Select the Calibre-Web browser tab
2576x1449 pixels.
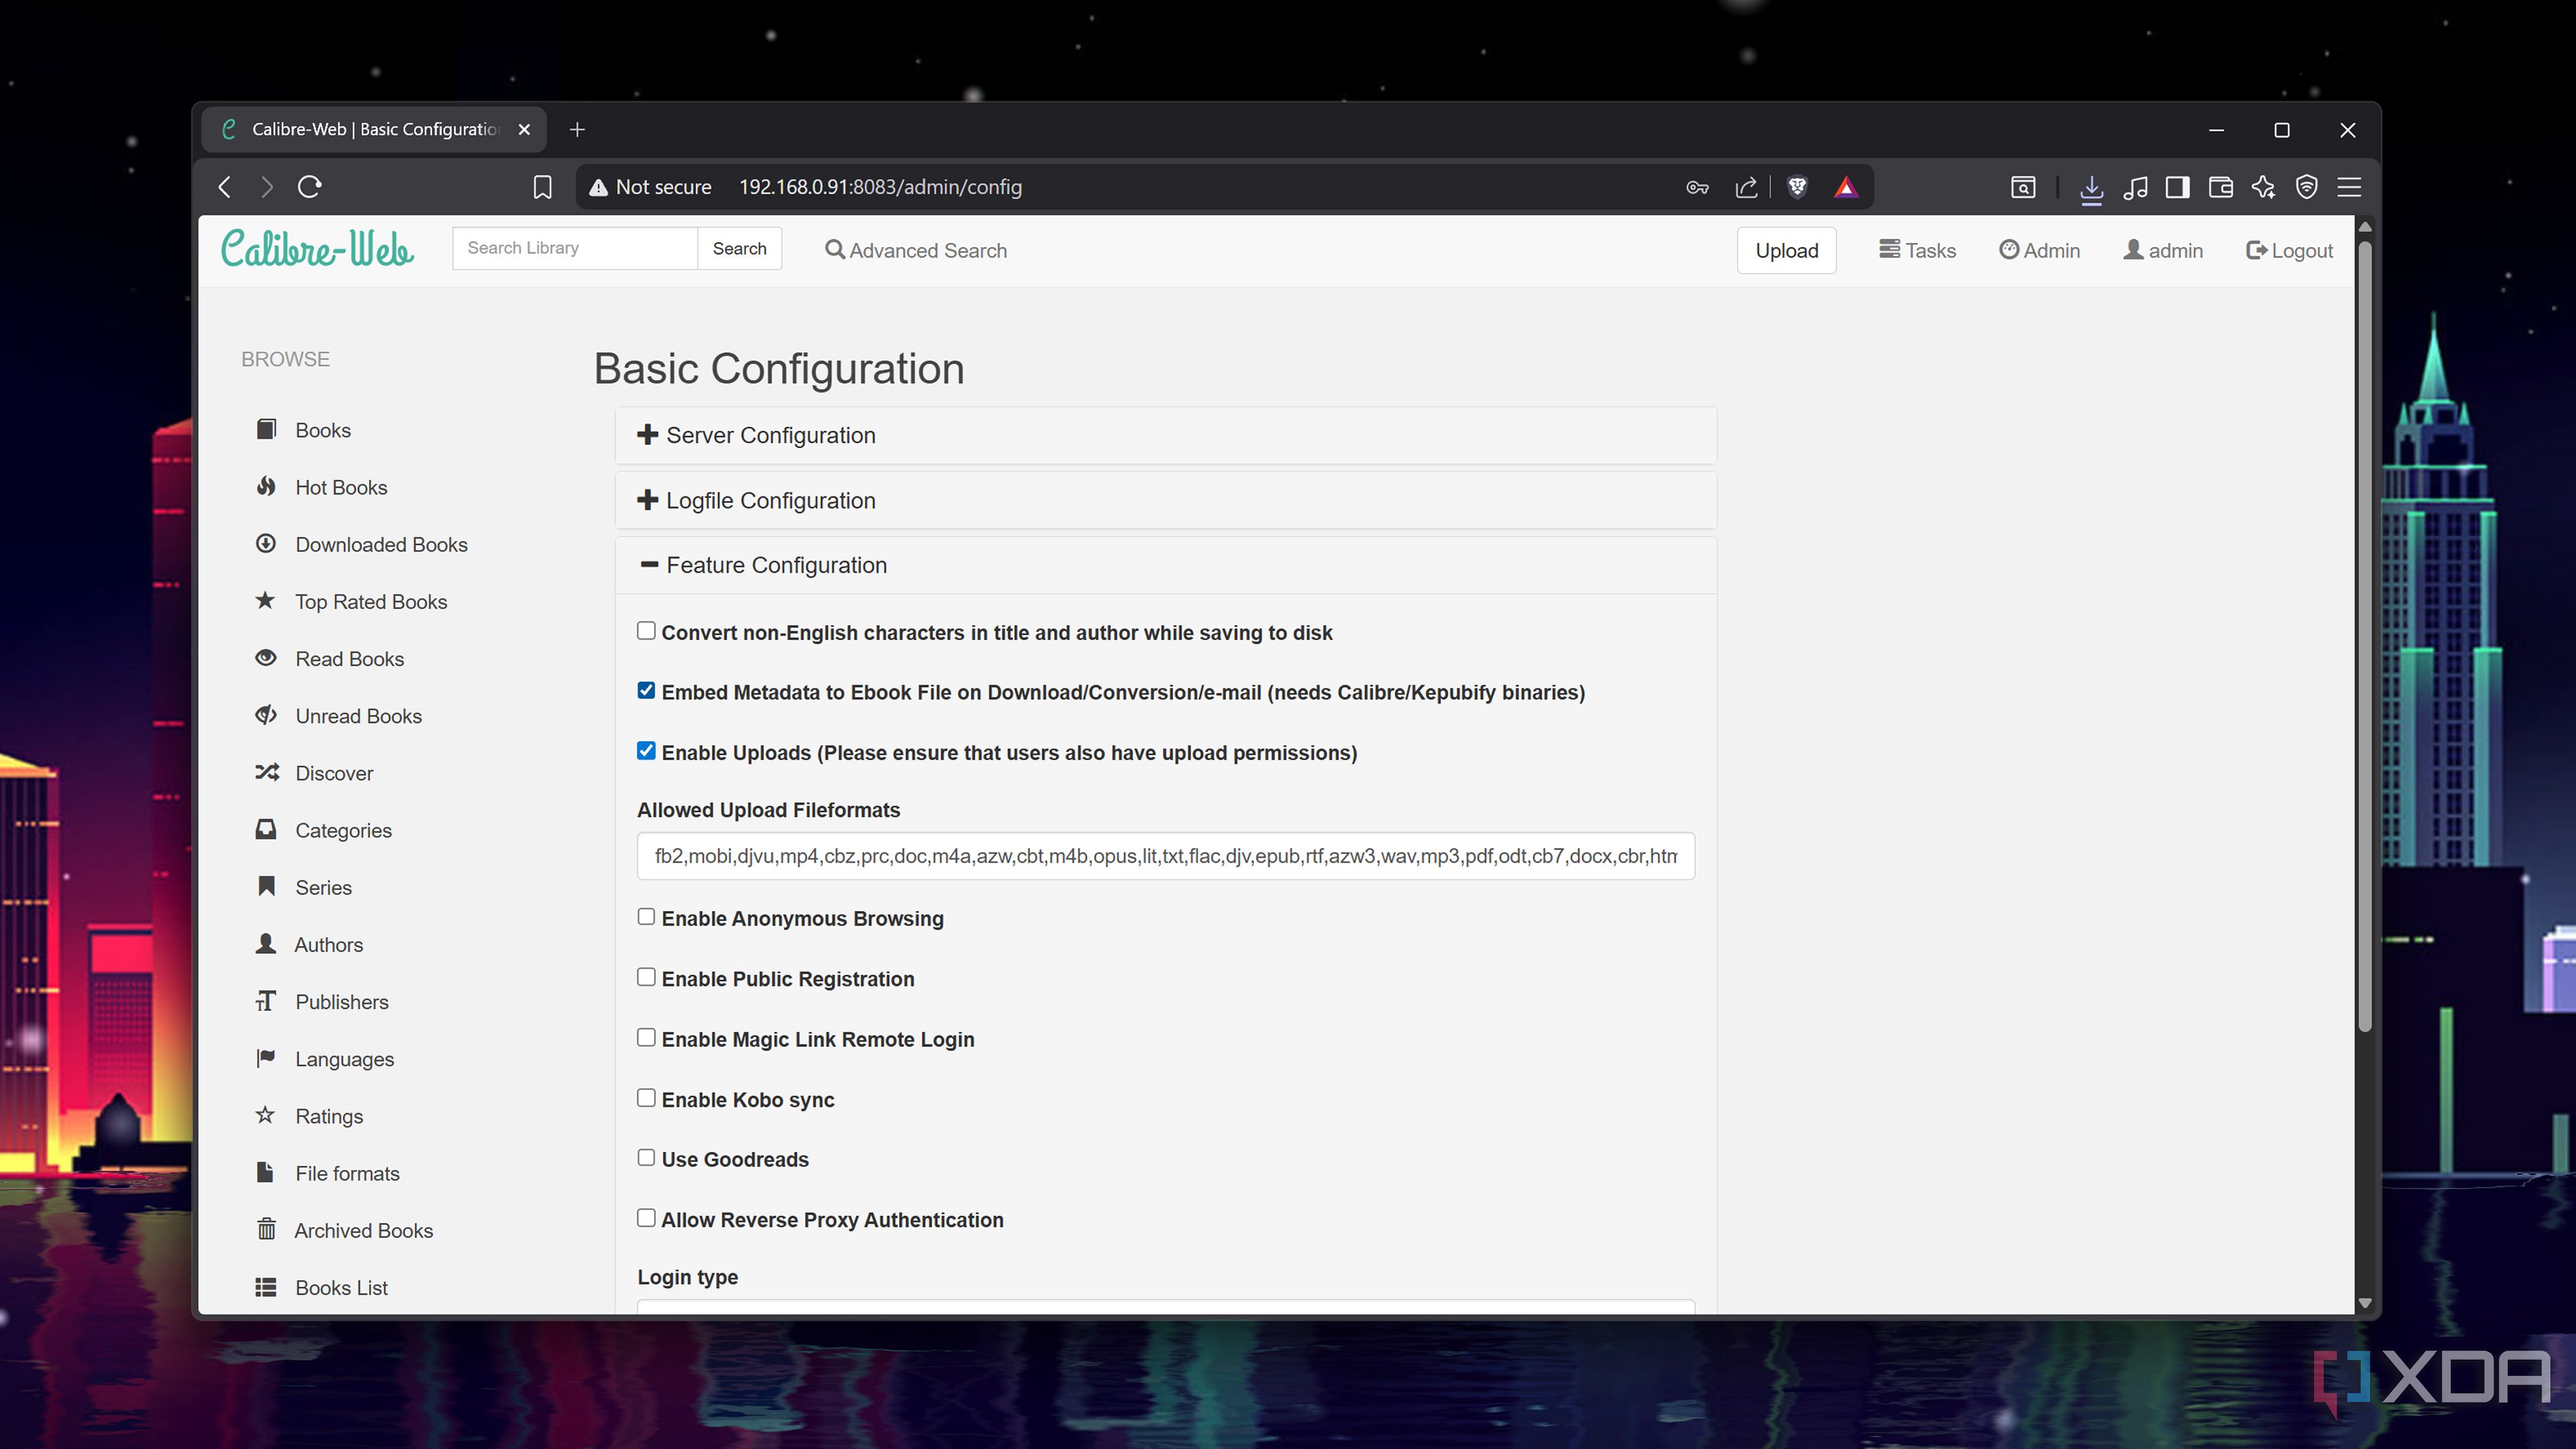(374, 130)
